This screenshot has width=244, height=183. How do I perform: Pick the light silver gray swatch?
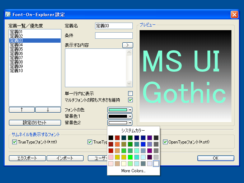coord(156,157)
